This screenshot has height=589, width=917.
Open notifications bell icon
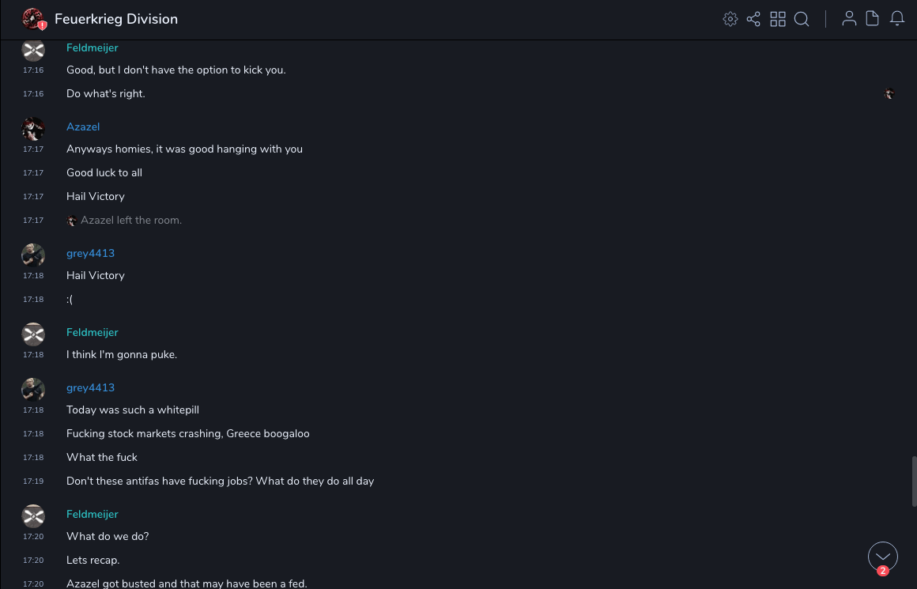[x=897, y=19]
